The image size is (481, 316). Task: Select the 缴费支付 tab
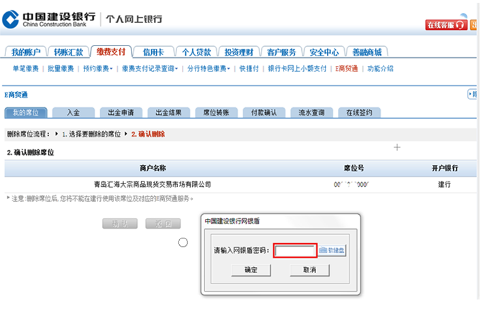pos(111,52)
